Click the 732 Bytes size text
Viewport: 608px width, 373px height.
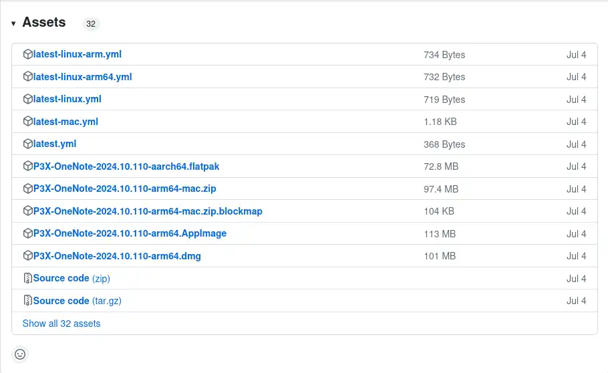tap(444, 77)
